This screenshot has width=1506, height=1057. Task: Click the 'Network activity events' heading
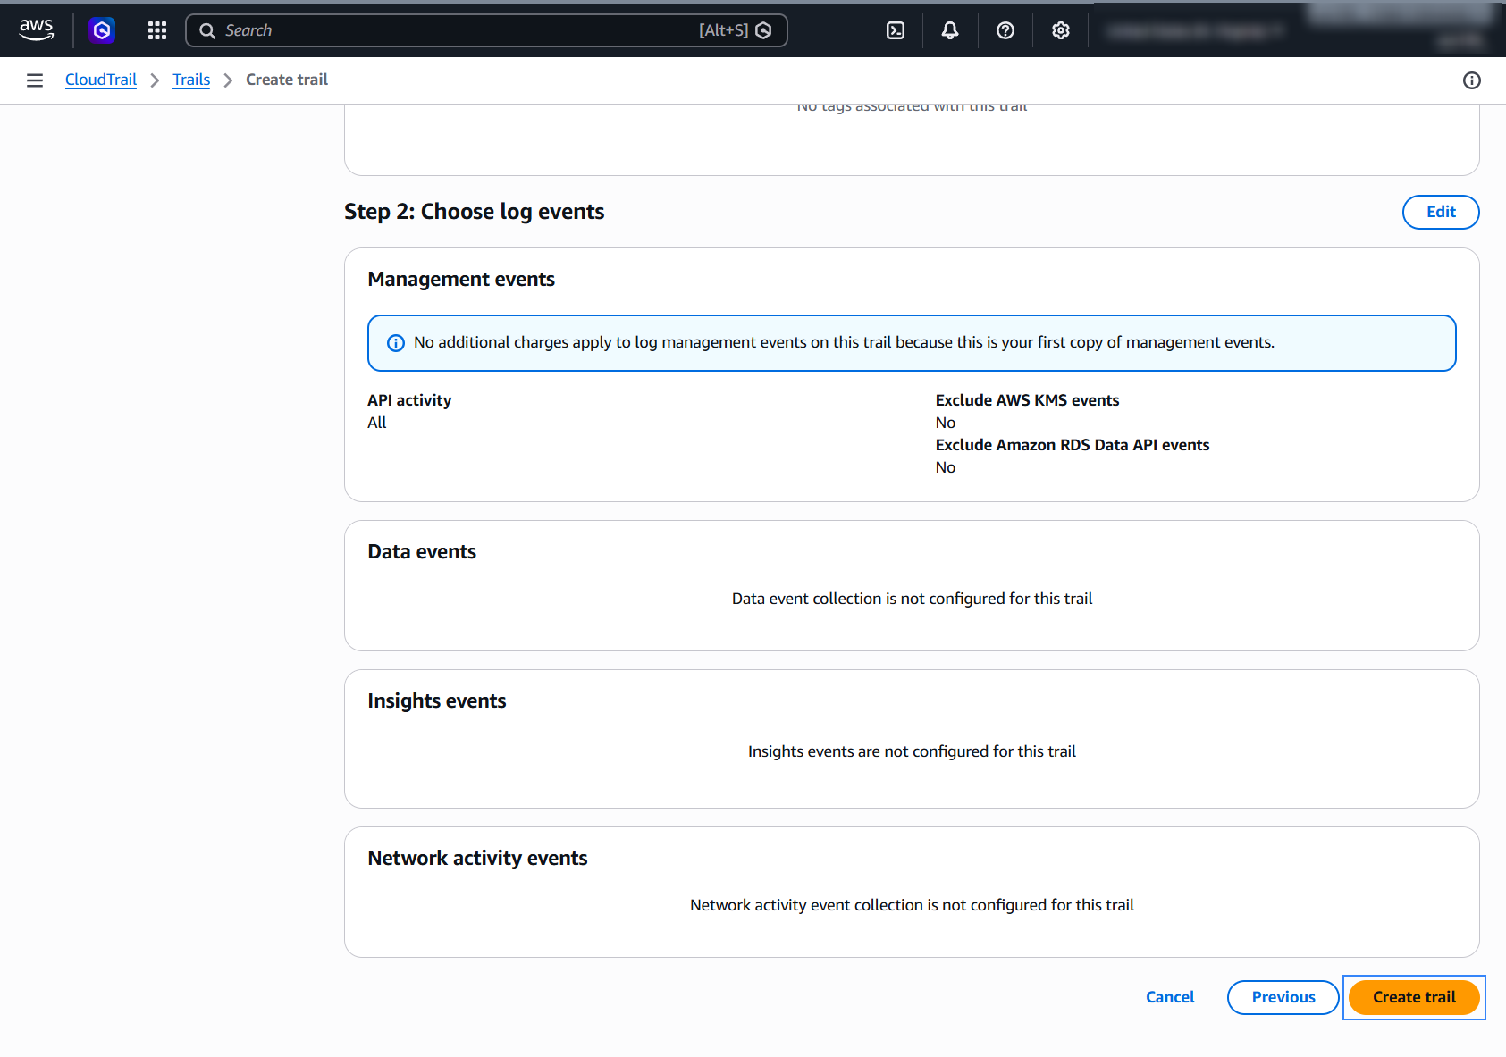tap(477, 859)
